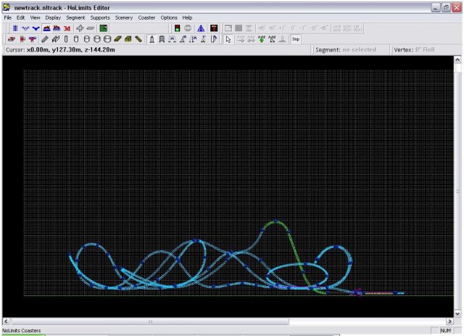Toggle the Snp snap button

click(x=296, y=39)
